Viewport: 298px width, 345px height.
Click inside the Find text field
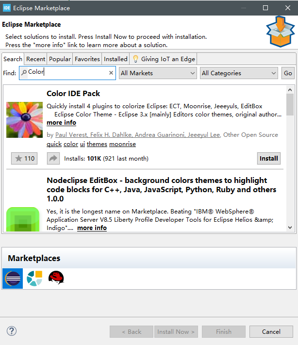pyautogui.click(x=67, y=73)
